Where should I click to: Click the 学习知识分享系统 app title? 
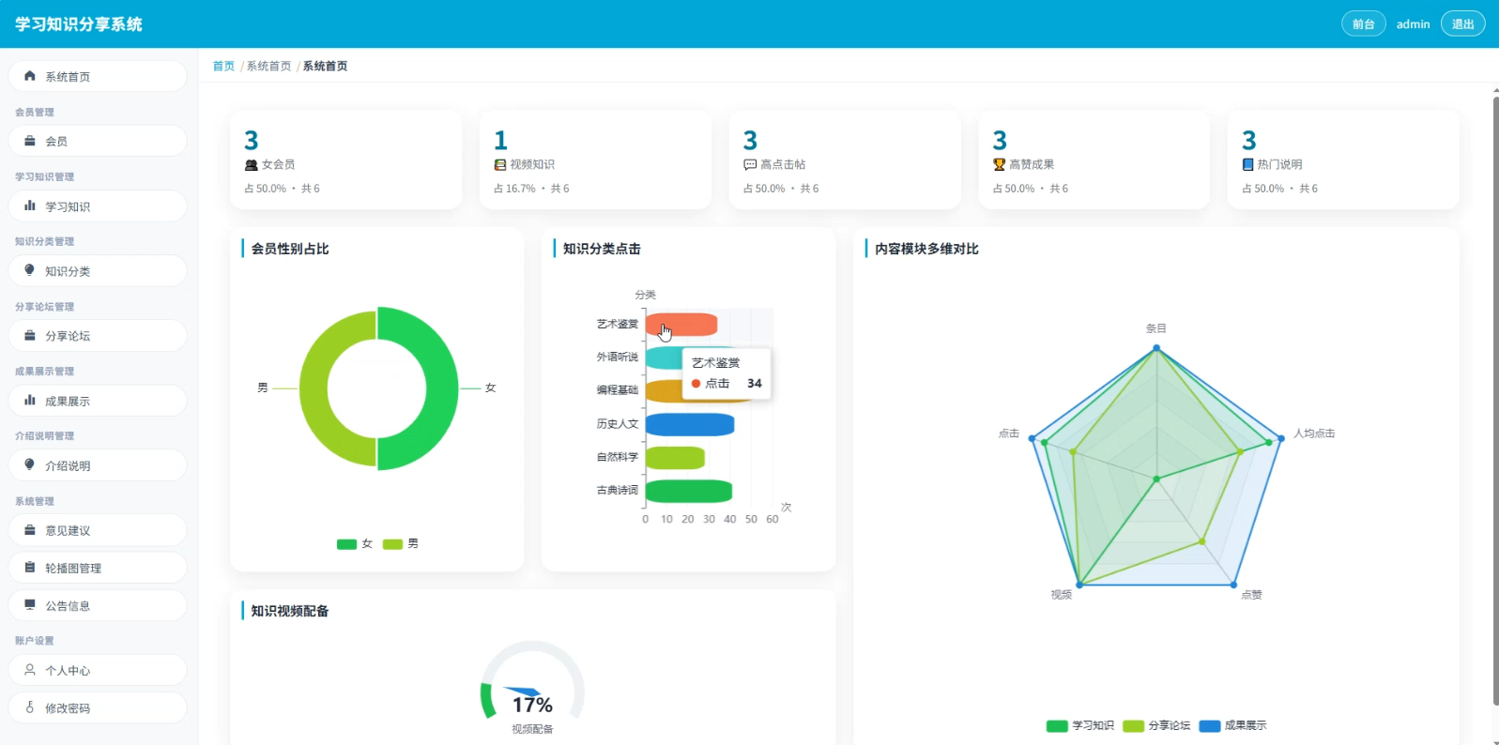click(x=79, y=24)
